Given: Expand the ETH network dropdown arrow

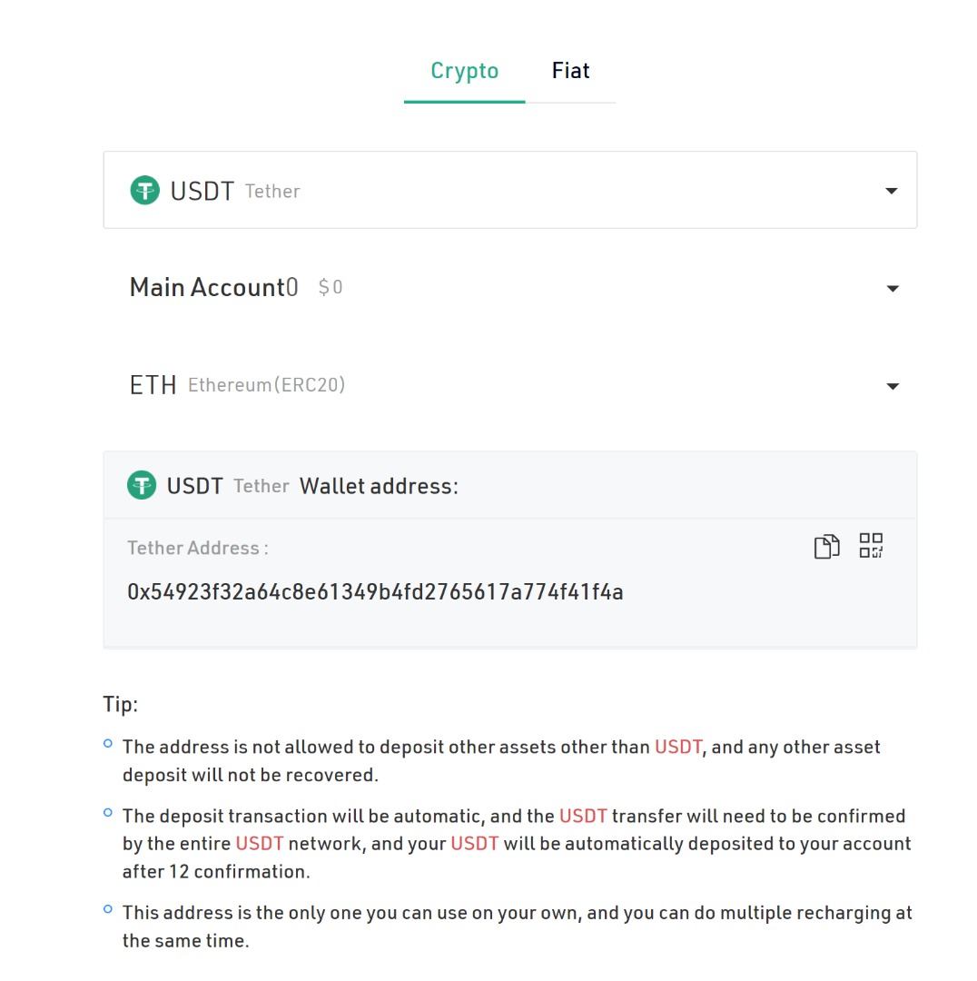Looking at the screenshot, I should click(892, 386).
